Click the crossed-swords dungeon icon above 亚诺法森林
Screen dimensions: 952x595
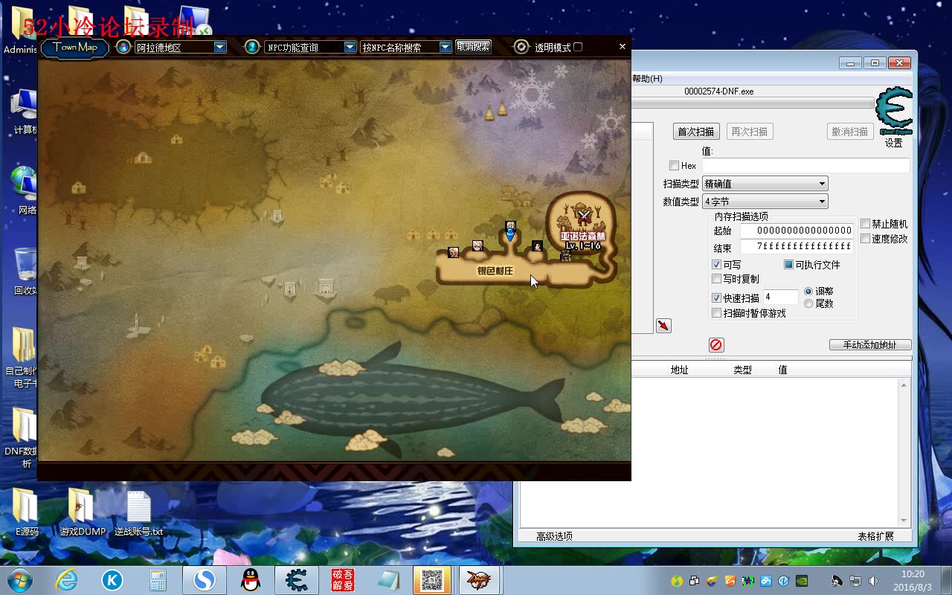tap(585, 217)
